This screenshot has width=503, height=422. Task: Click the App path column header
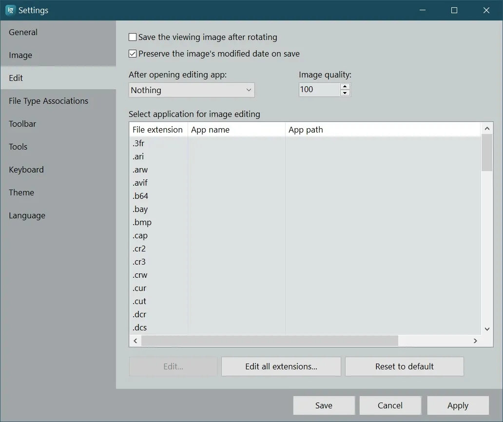tap(383, 130)
